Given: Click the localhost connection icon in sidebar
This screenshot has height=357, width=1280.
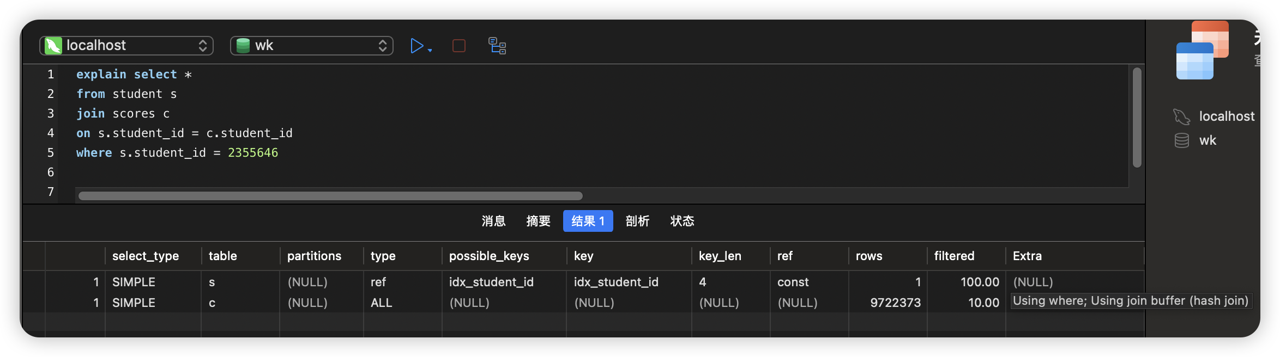Looking at the screenshot, I should pos(1181,116).
